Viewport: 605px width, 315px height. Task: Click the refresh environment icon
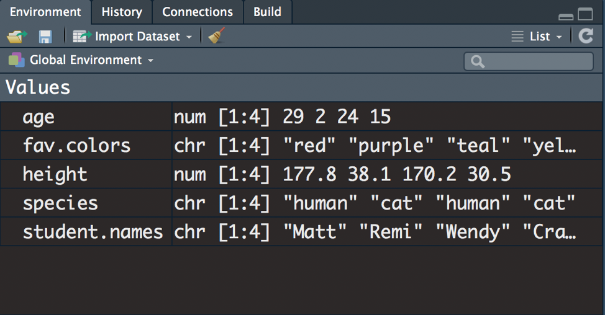coord(586,36)
